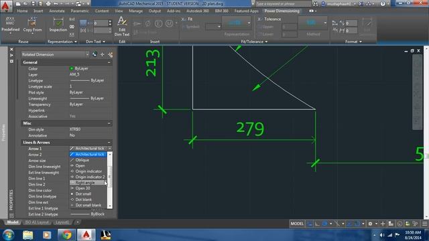Image resolution: width=429 pixels, height=241 pixels.
Task: Open the Windows Start button
Action: (9, 235)
